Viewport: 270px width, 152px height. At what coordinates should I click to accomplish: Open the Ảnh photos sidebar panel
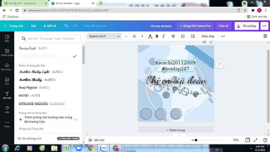click(7, 81)
